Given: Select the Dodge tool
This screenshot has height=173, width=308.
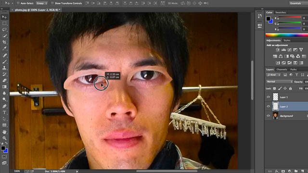Looking at the screenshot, I should (4, 99).
